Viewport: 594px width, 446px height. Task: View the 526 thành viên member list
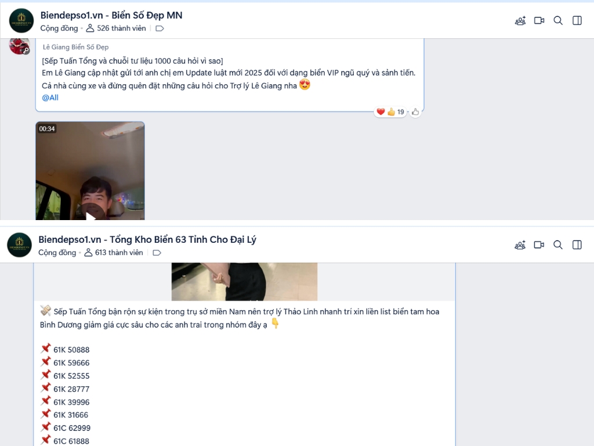(116, 28)
